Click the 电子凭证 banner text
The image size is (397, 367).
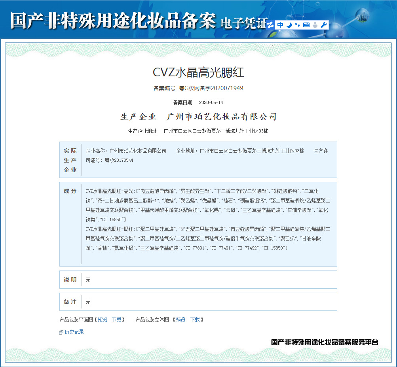(x=244, y=23)
